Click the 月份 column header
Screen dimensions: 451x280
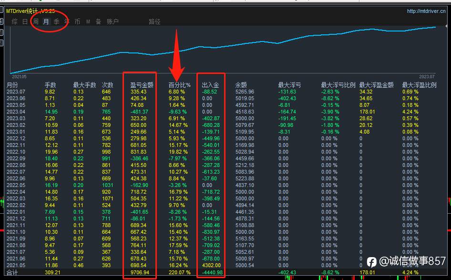click(x=12, y=85)
